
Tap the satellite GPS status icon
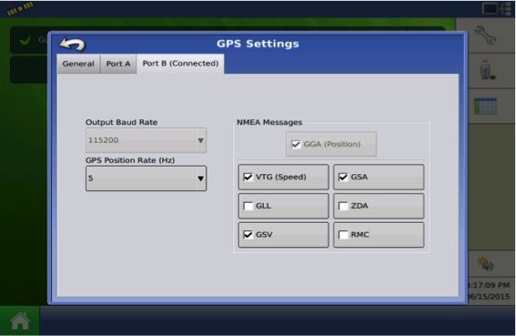[x=20, y=8]
